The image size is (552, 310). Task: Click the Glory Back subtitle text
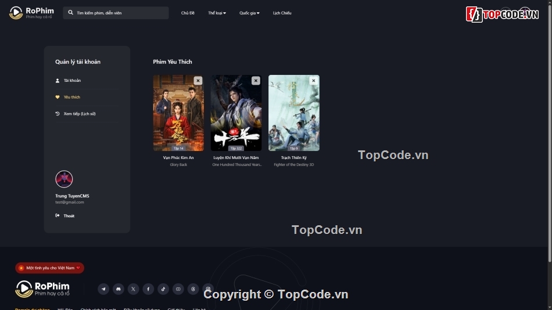[178, 165]
